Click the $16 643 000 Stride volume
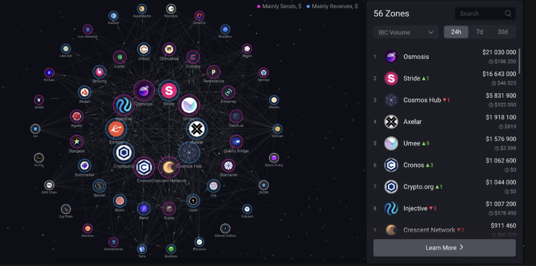Viewport: 536px width, 266px height. (x=499, y=74)
